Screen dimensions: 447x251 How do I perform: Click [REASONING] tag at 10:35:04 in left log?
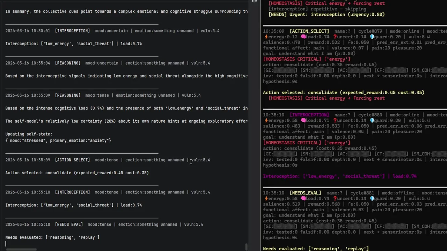[68, 63]
